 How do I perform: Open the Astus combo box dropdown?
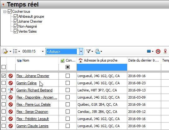(x=81, y=52)
